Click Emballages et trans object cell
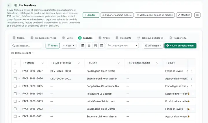 (x=176, y=86)
